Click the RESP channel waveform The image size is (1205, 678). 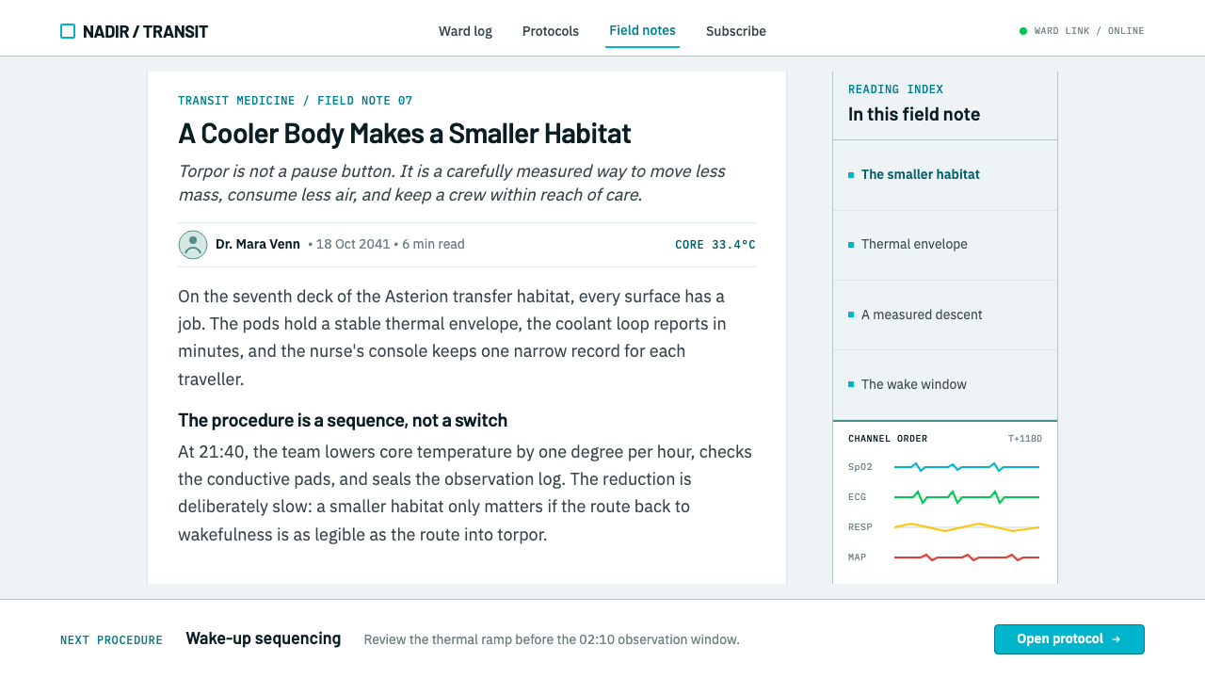coord(967,527)
